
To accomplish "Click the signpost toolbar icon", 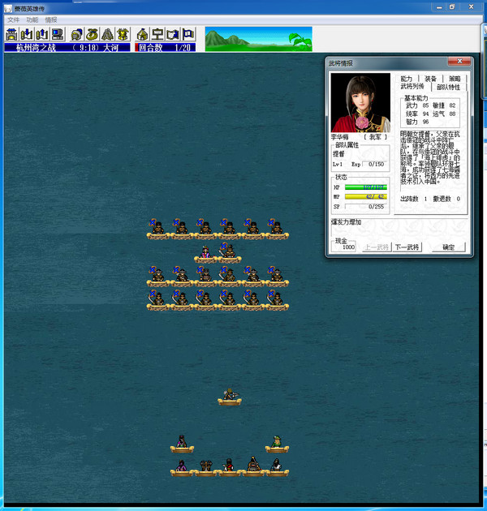I will [157, 34].
